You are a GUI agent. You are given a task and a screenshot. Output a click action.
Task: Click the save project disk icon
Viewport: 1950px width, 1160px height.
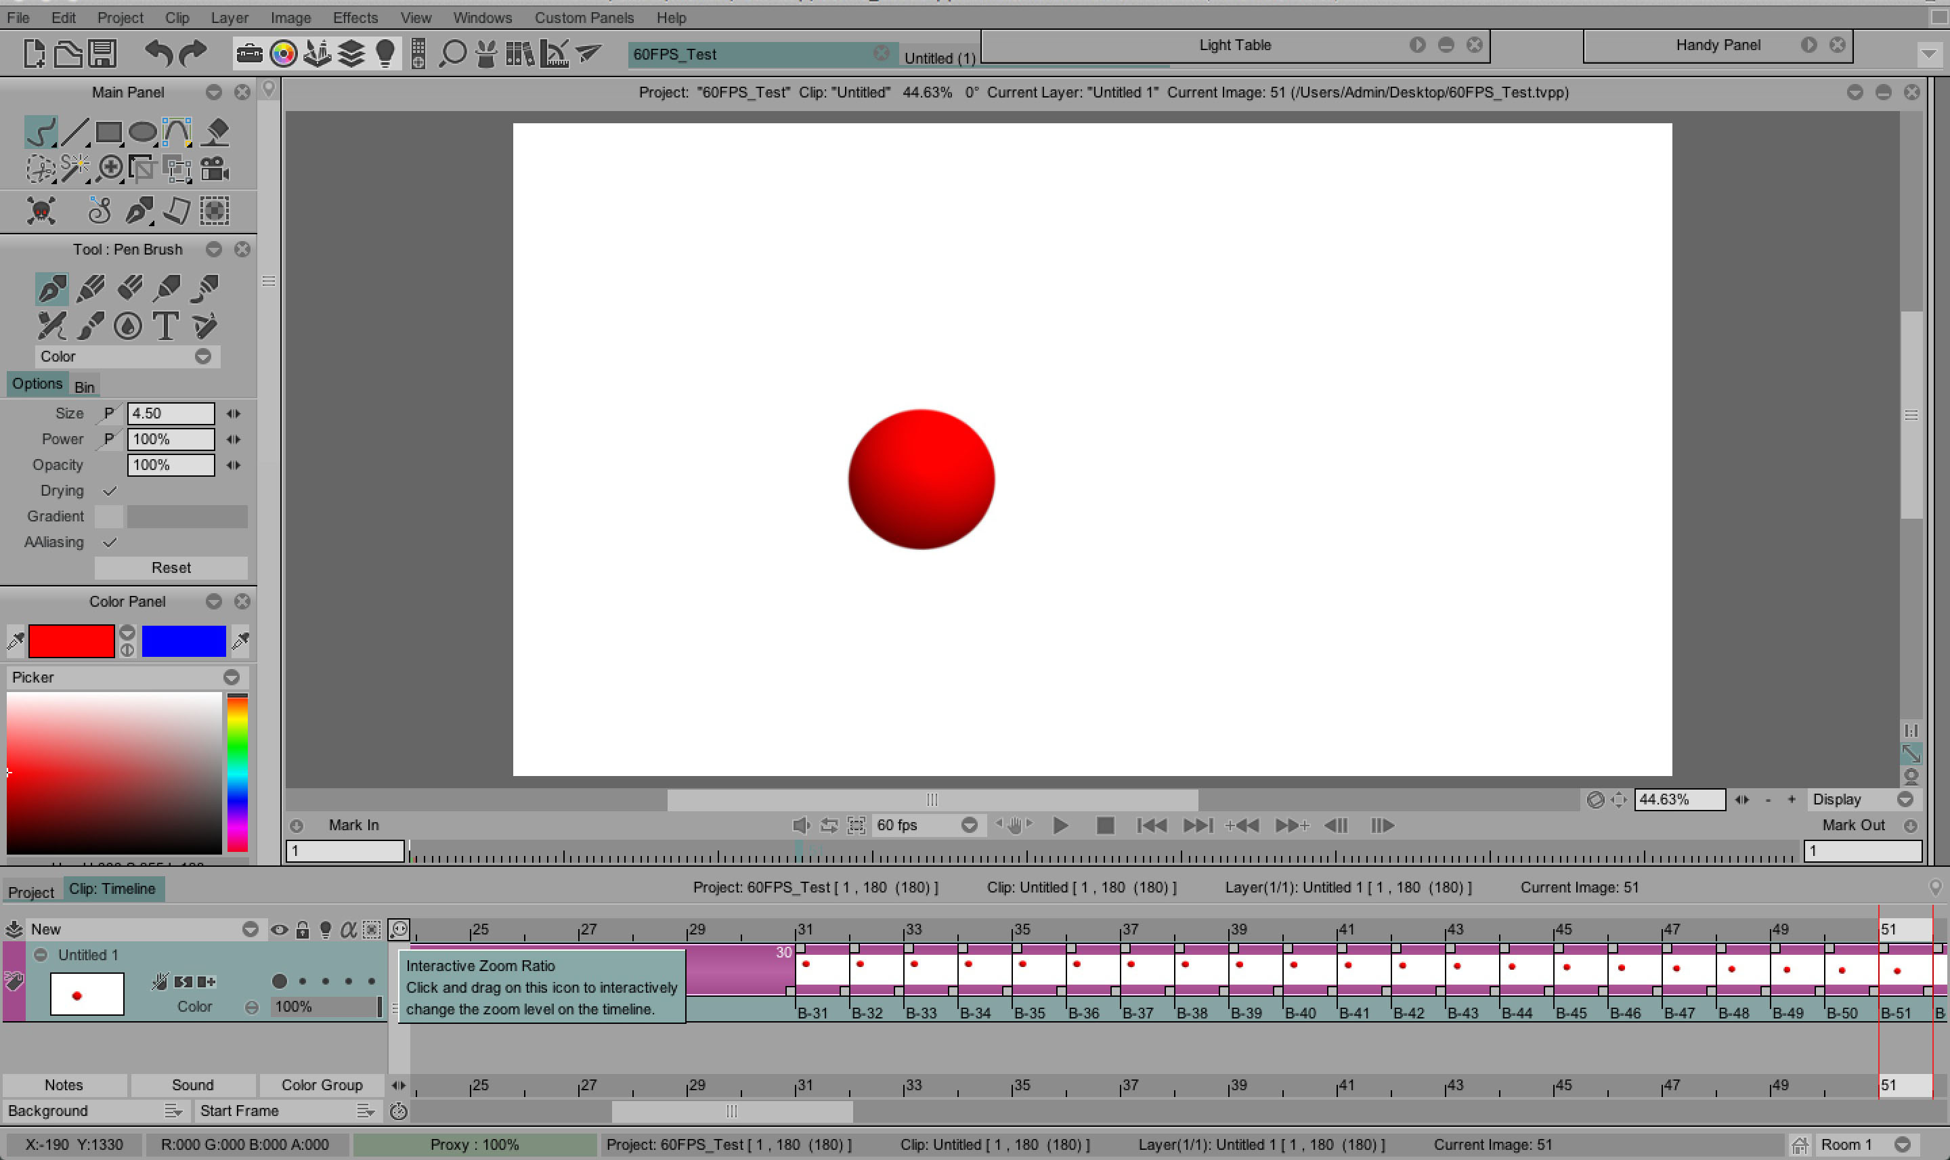pyautogui.click(x=102, y=53)
